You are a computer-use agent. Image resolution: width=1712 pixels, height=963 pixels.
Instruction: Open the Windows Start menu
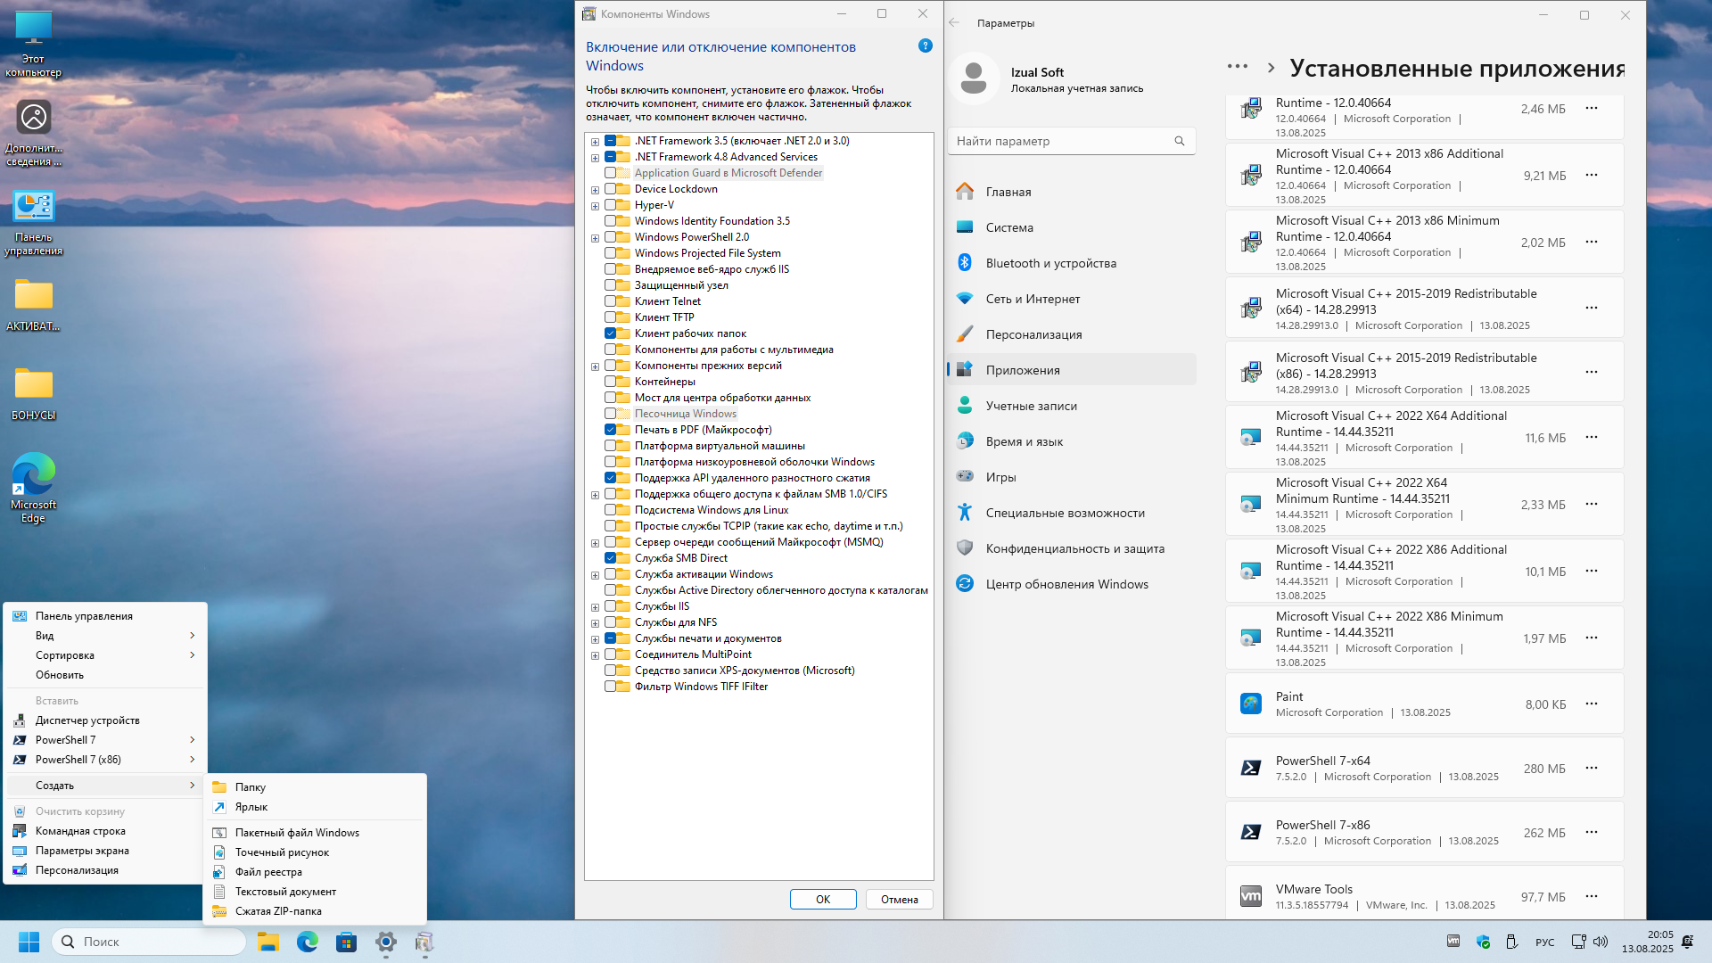click(x=29, y=942)
